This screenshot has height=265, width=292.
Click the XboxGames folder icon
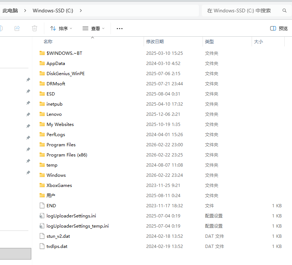point(42,185)
